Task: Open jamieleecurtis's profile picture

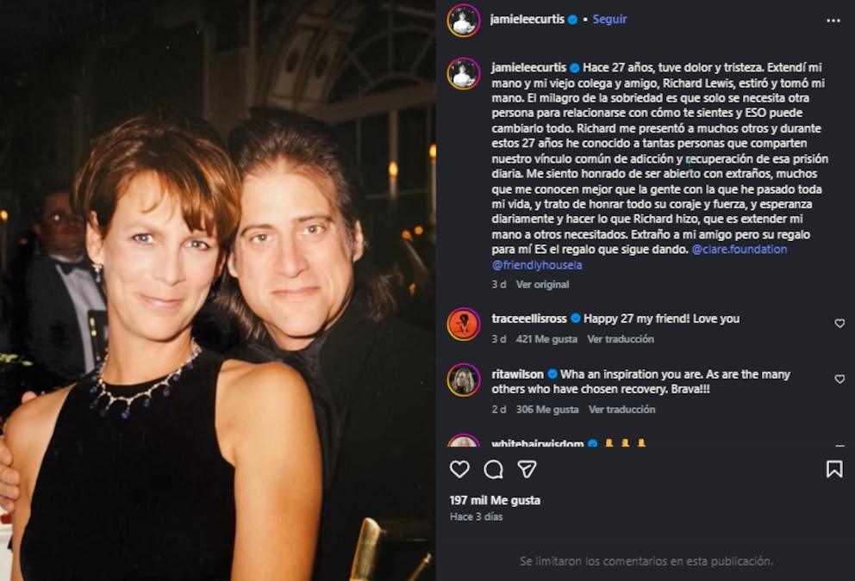Action: tap(464, 19)
